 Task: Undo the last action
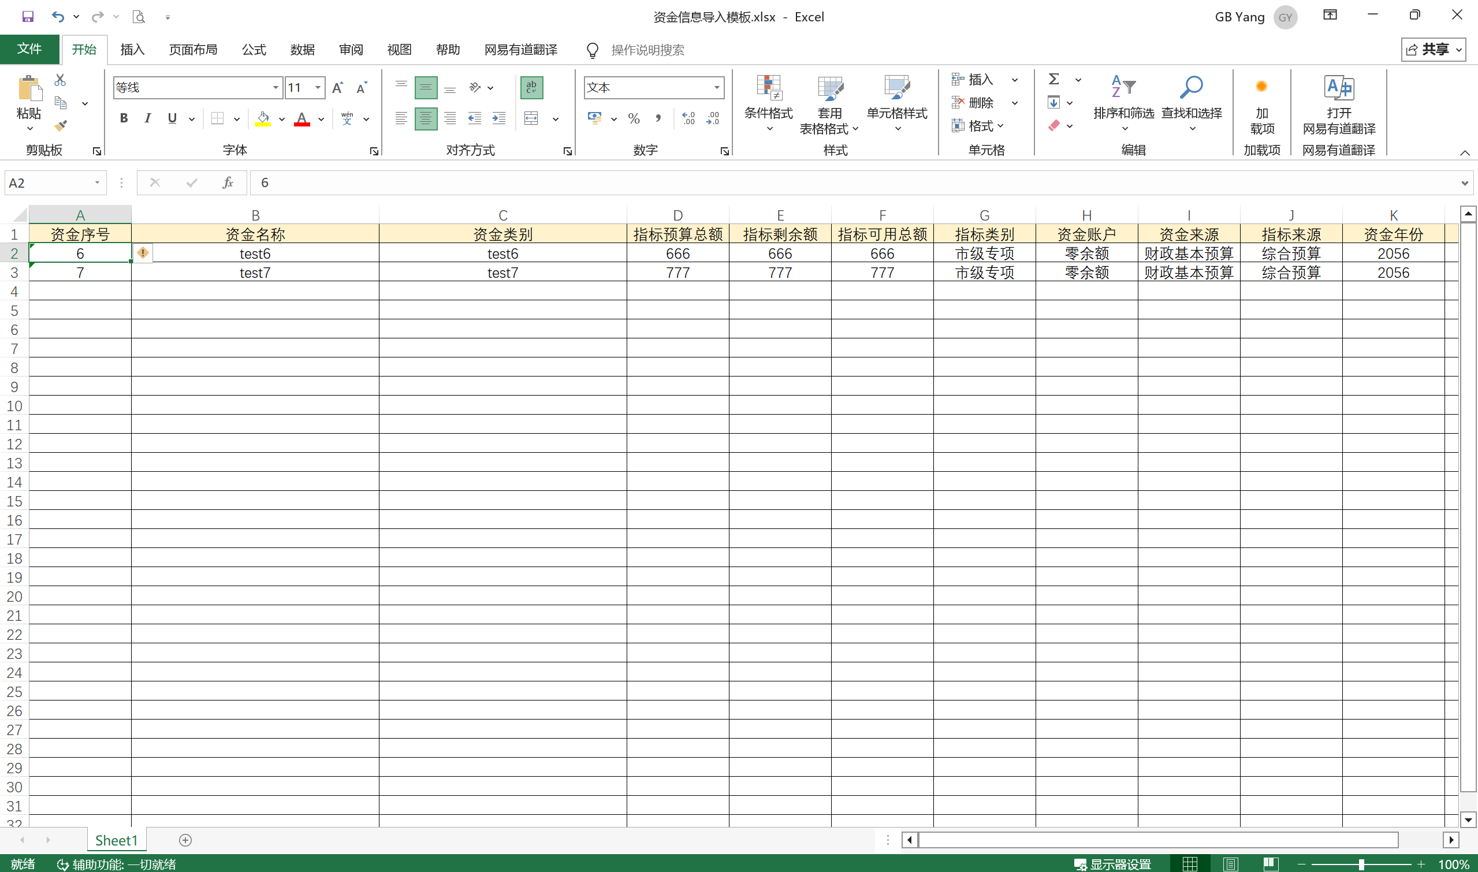click(x=58, y=16)
